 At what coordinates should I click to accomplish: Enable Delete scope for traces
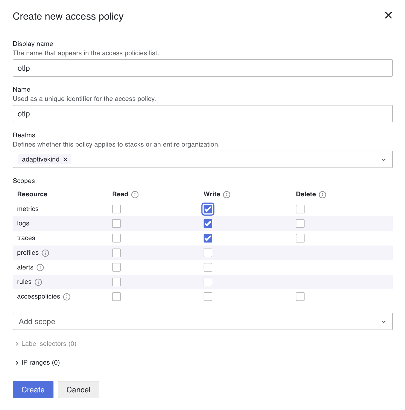(300, 238)
